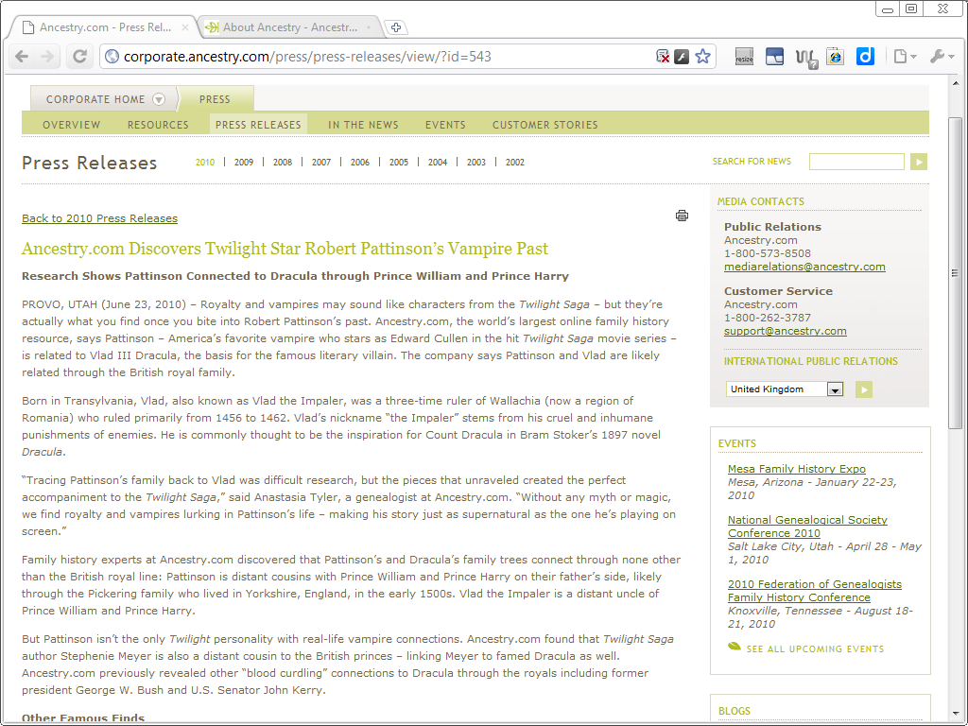
Task: Reload the page with the refresh icon
Action: (79, 57)
